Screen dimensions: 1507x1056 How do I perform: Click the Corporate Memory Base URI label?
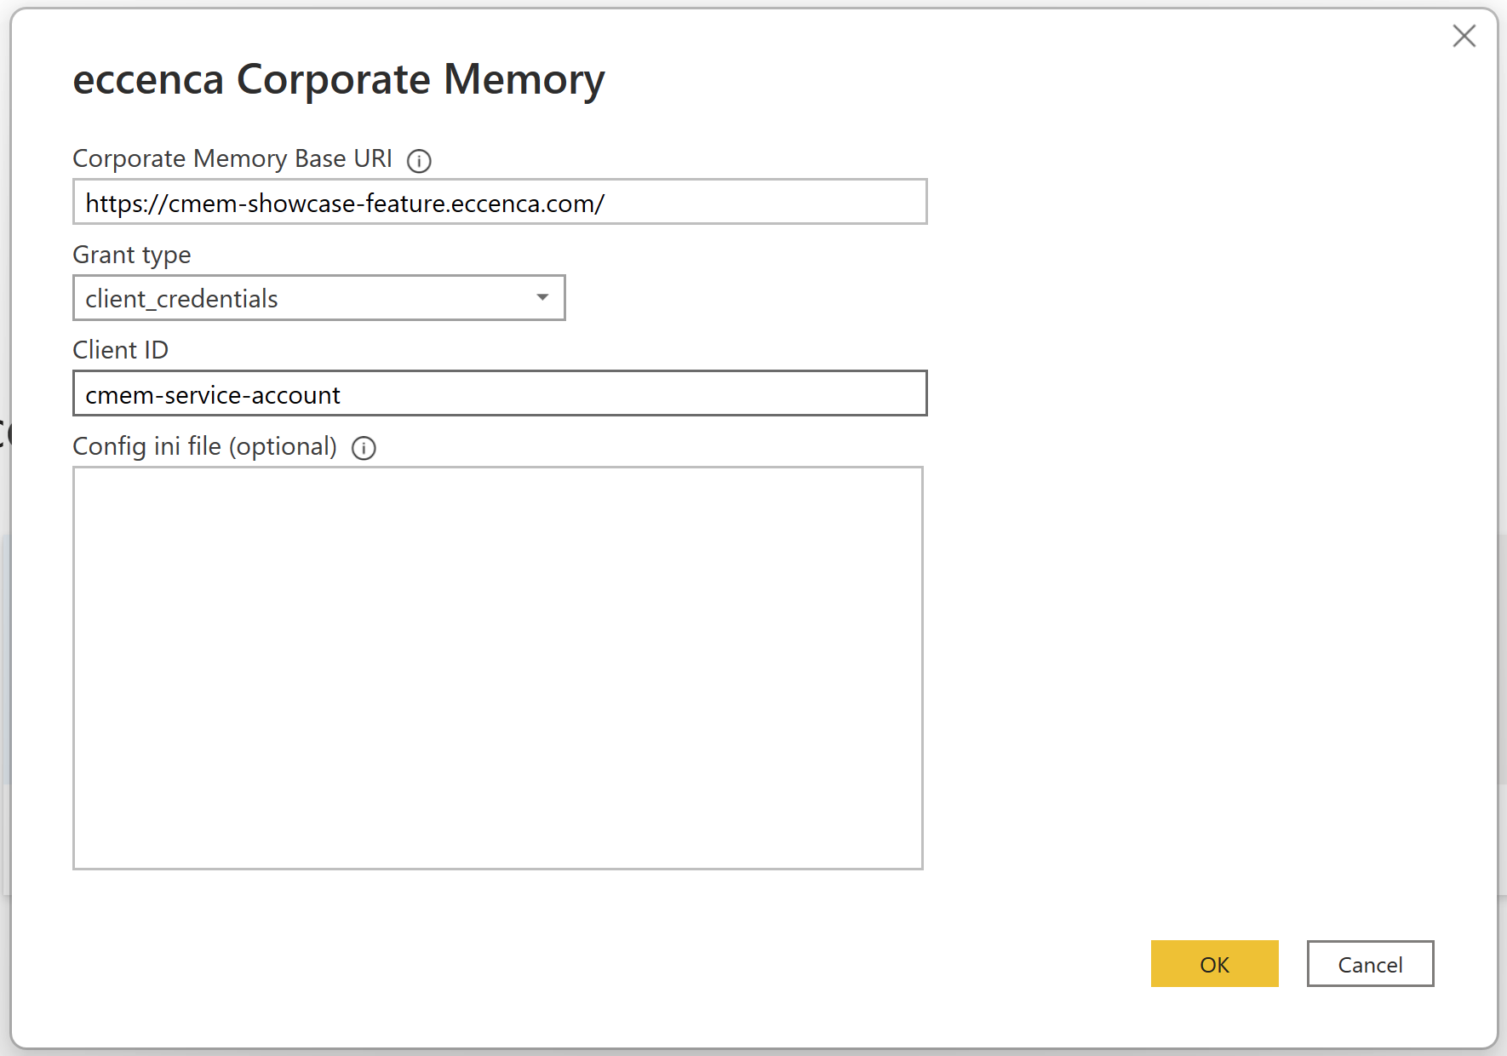tap(232, 159)
